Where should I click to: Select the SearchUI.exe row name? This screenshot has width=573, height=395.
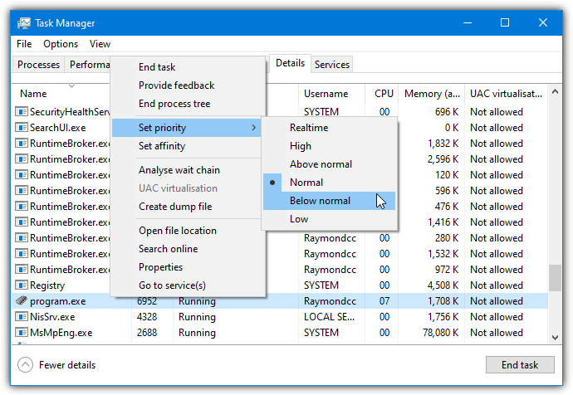[58, 128]
